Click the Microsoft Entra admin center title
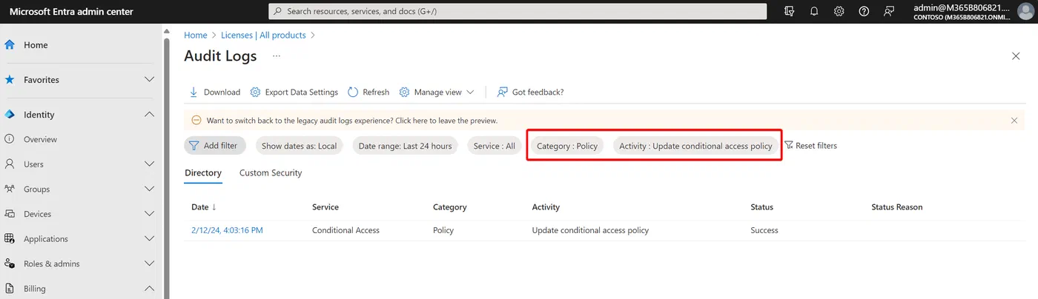 [x=71, y=11]
